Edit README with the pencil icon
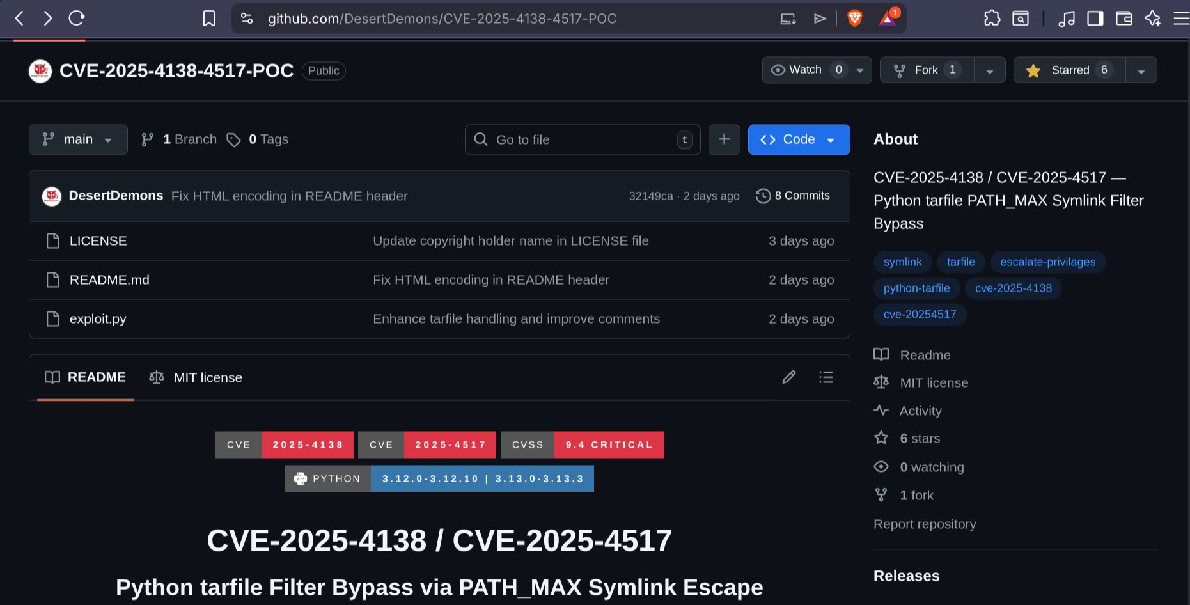1190x605 pixels. [789, 377]
